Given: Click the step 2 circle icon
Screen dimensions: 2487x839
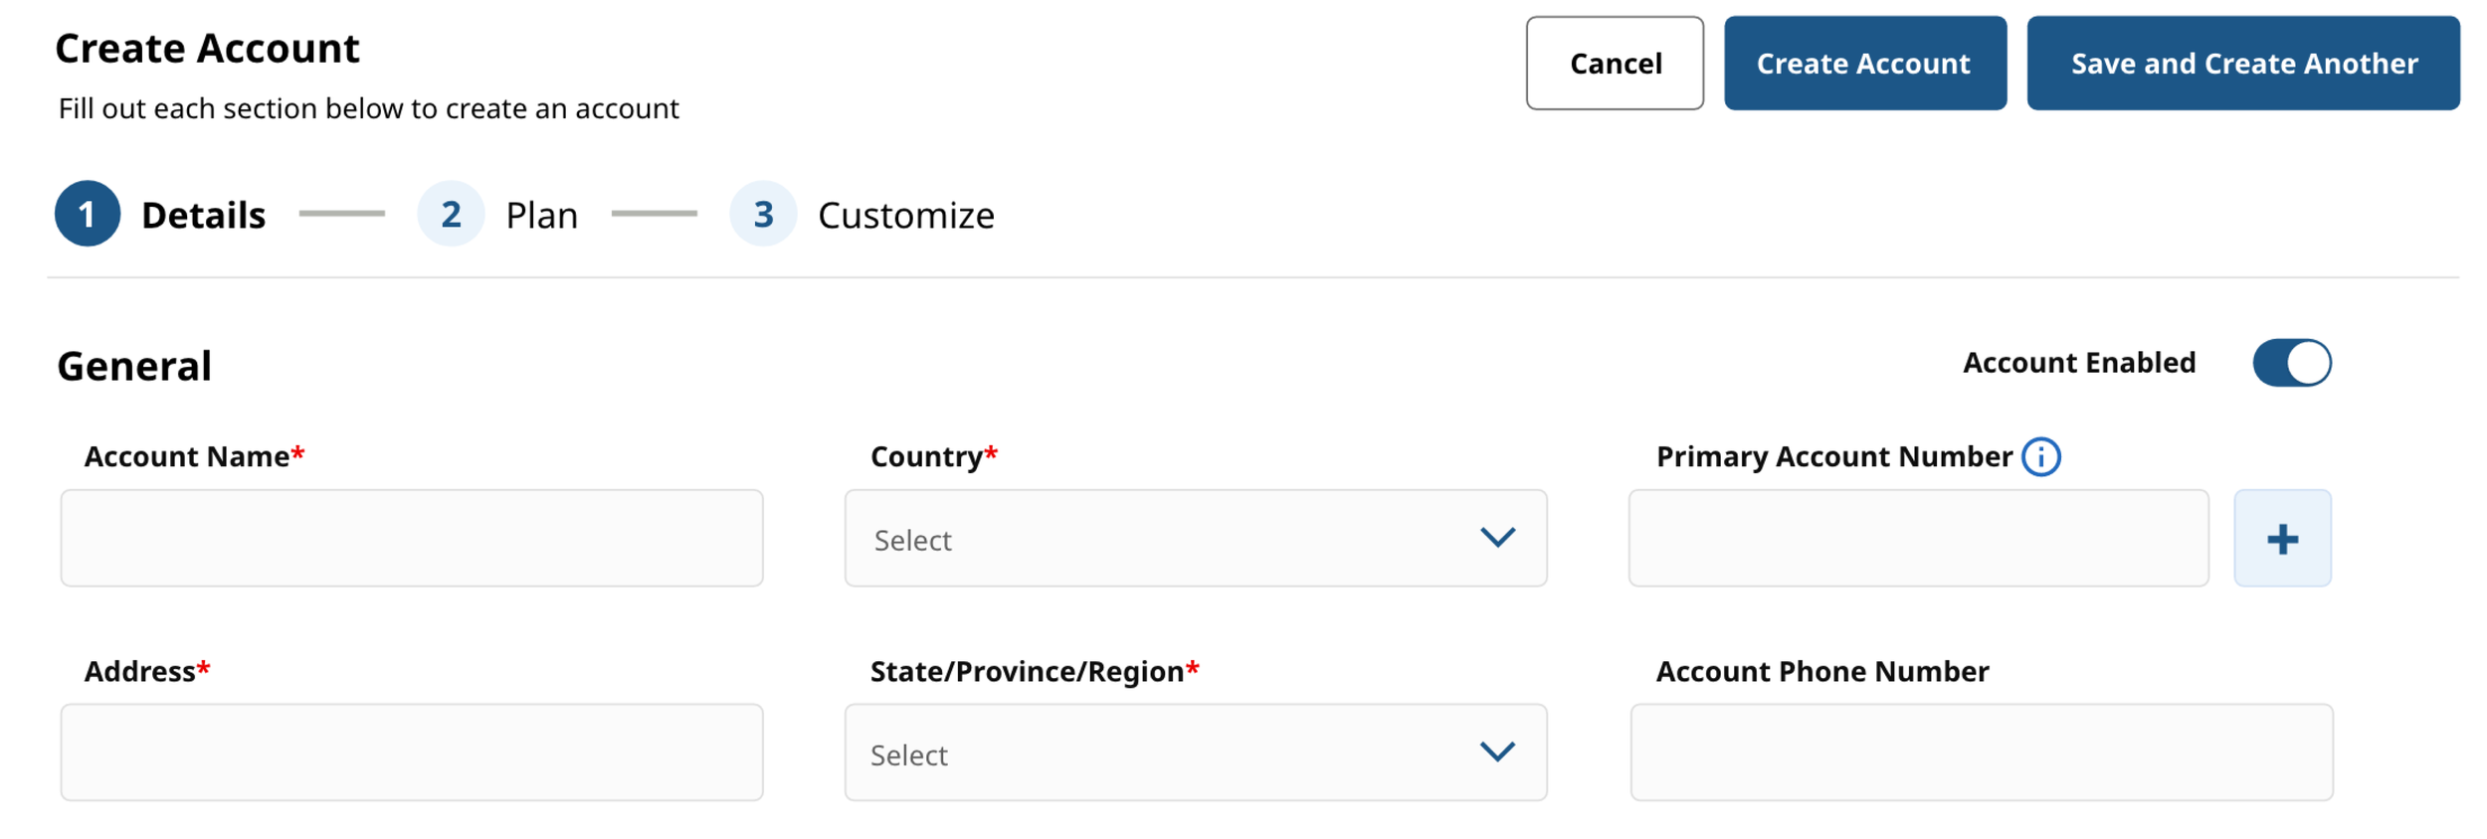Looking at the screenshot, I should click(451, 214).
